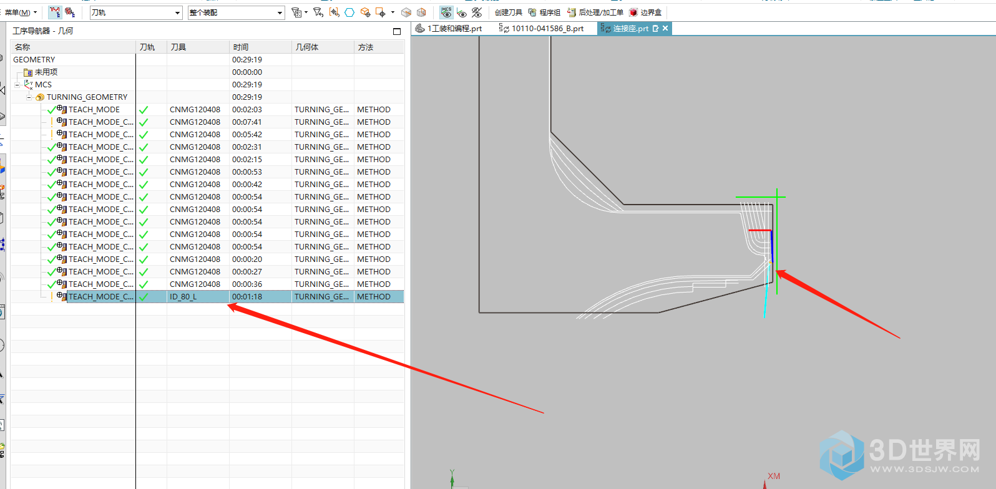Open the 整个装配 scope dropdown
This screenshot has height=489, width=996.
point(236,12)
